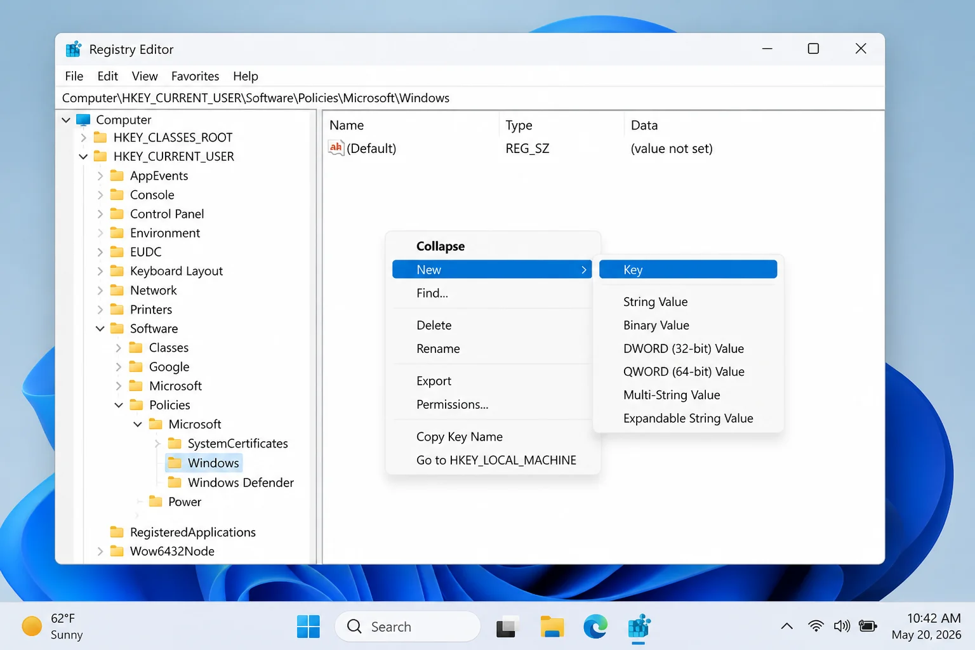Click the volume speaker tray icon
The height and width of the screenshot is (650, 975).
[x=842, y=627]
